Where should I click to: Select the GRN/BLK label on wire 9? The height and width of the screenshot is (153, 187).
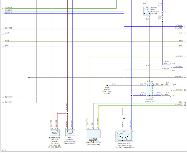9,8
